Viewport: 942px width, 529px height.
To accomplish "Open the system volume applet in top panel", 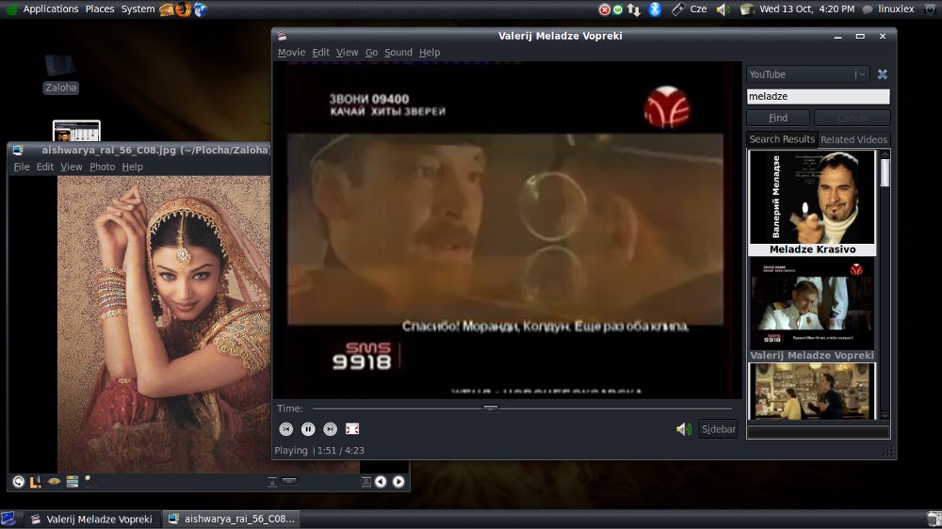I will (723, 9).
